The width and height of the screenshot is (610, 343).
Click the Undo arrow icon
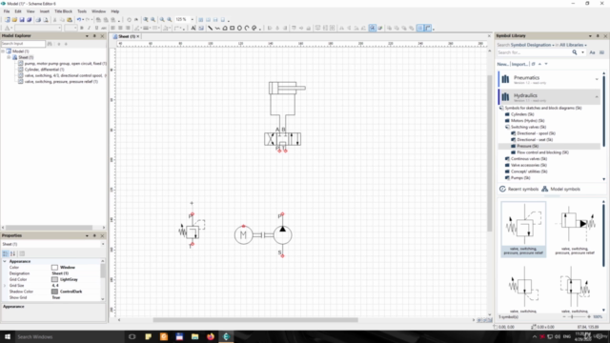pyautogui.click(x=79, y=19)
